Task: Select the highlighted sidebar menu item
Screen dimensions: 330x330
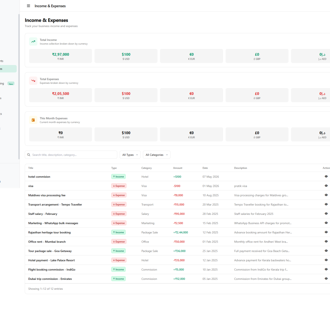Action: (x=8, y=69)
